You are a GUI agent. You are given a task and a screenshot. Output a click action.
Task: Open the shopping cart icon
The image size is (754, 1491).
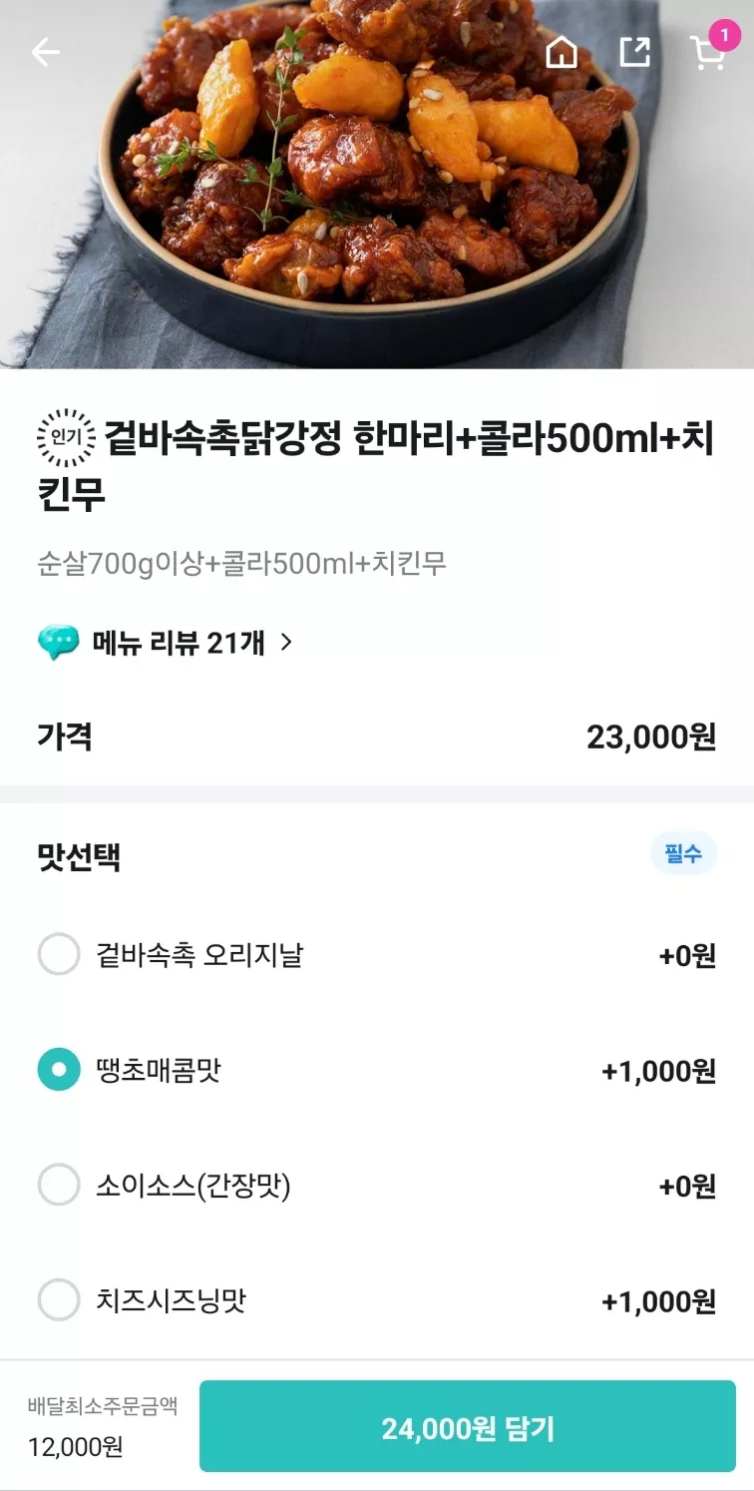(707, 54)
